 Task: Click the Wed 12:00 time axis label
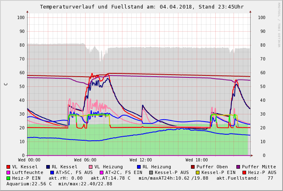coord(141,160)
